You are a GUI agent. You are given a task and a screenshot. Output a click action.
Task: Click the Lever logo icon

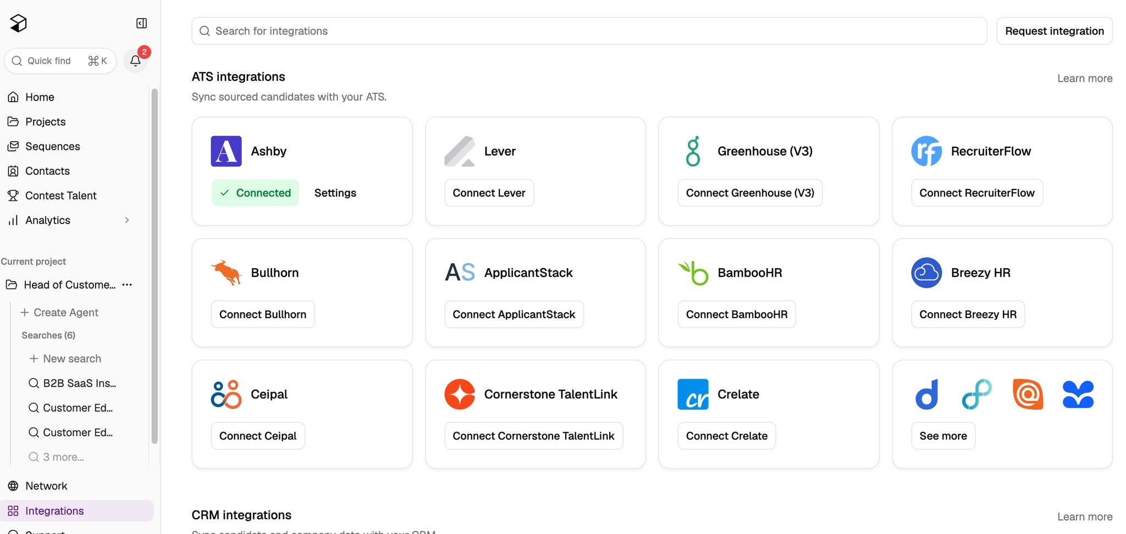click(x=460, y=151)
